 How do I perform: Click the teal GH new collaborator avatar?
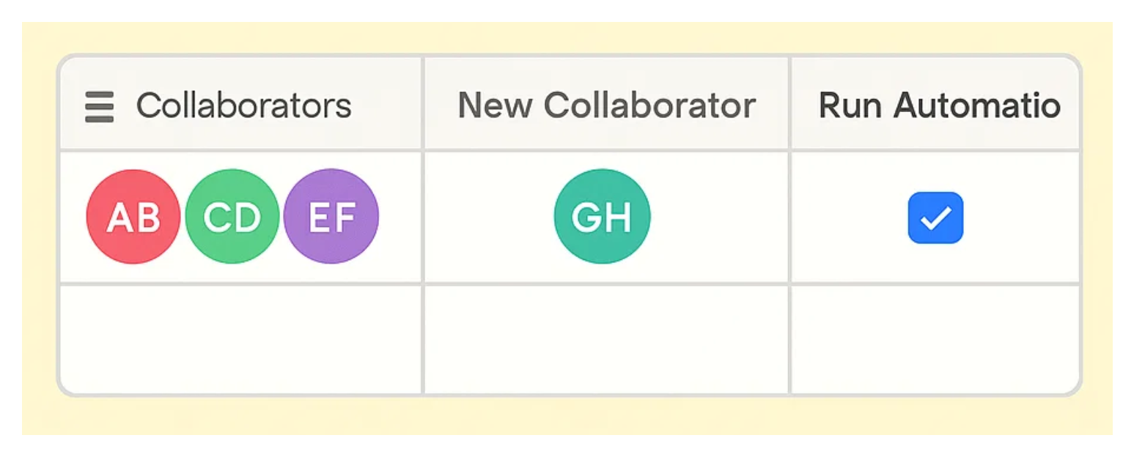click(602, 217)
